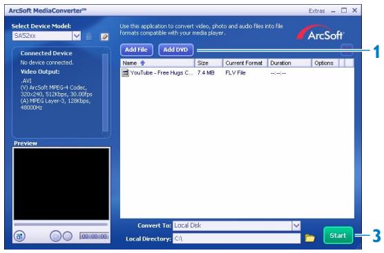Sort the list by the Name column
The width and height of the screenshot is (384, 253).
pyautogui.click(x=157, y=63)
